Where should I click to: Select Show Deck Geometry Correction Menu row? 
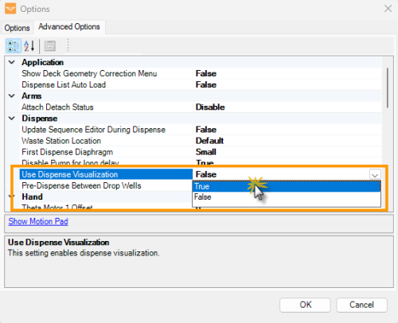[x=201, y=73]
